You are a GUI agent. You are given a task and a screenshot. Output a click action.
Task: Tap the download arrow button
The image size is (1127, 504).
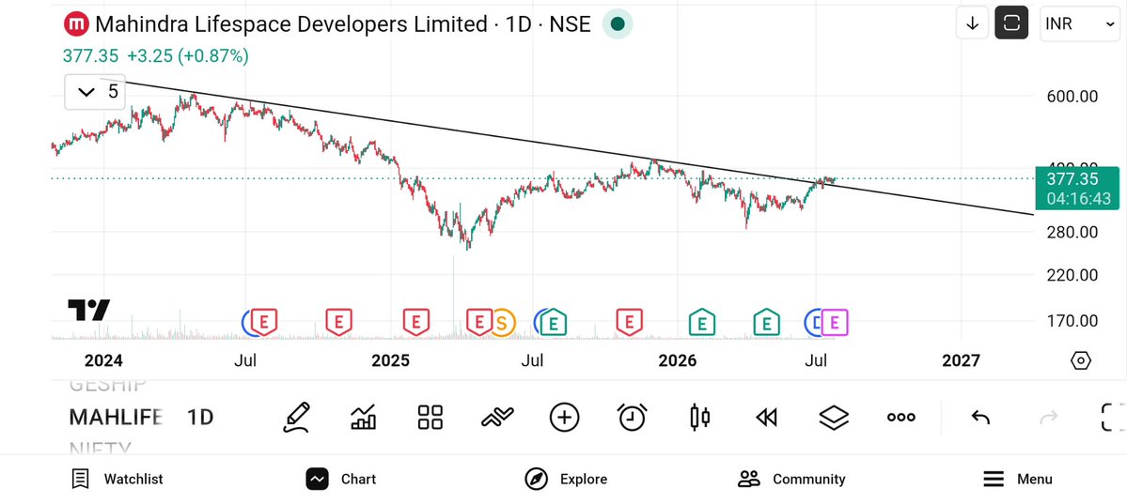(x=973, y=23)
